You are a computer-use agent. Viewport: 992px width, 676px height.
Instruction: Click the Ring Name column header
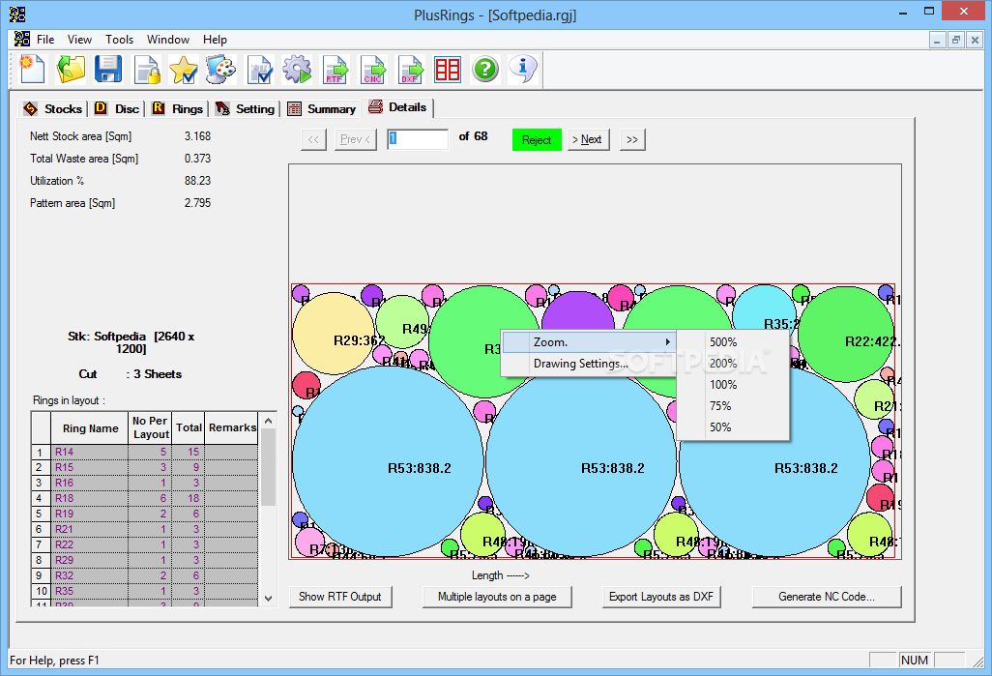click(90, 427)
